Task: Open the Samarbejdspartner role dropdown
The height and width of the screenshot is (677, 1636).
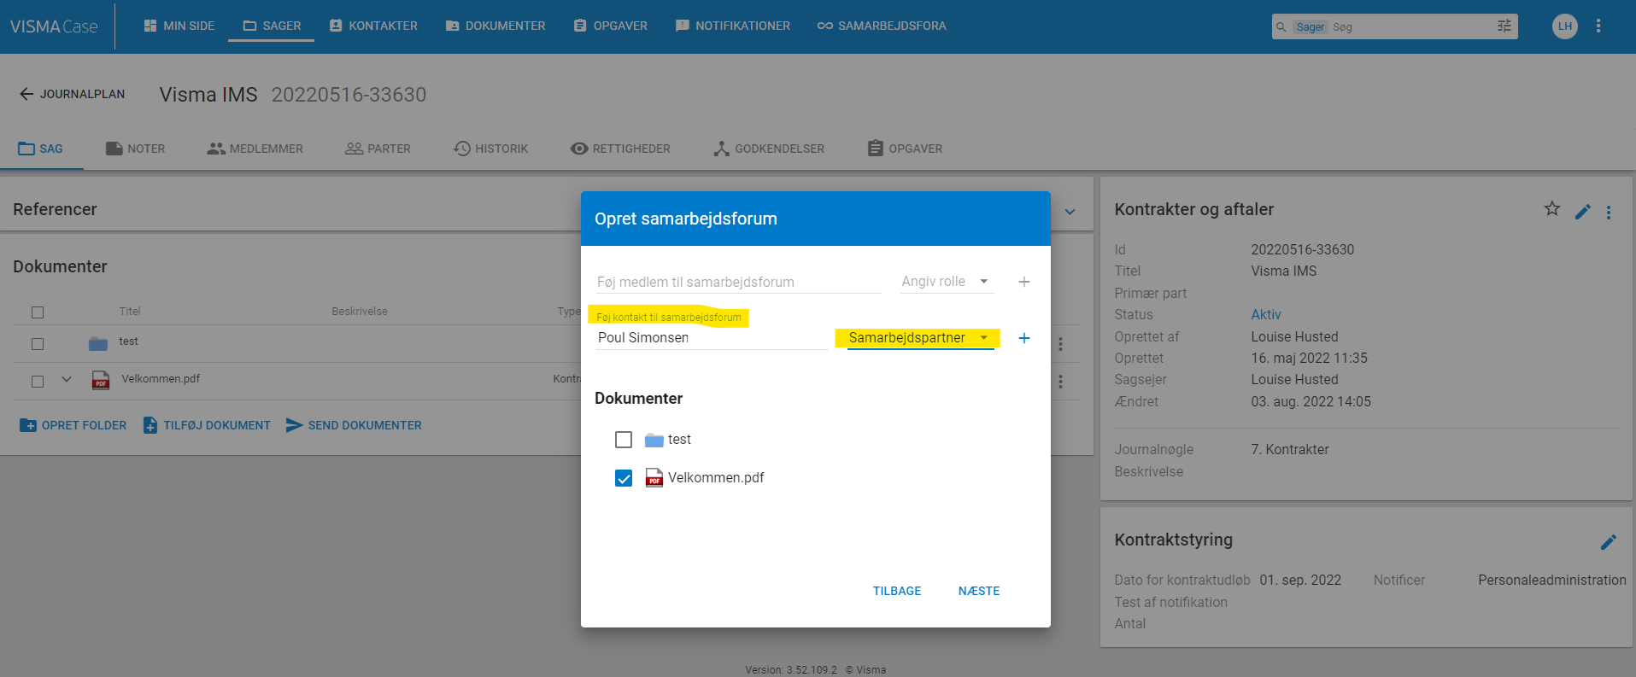Action: click(x=919, y=338)
